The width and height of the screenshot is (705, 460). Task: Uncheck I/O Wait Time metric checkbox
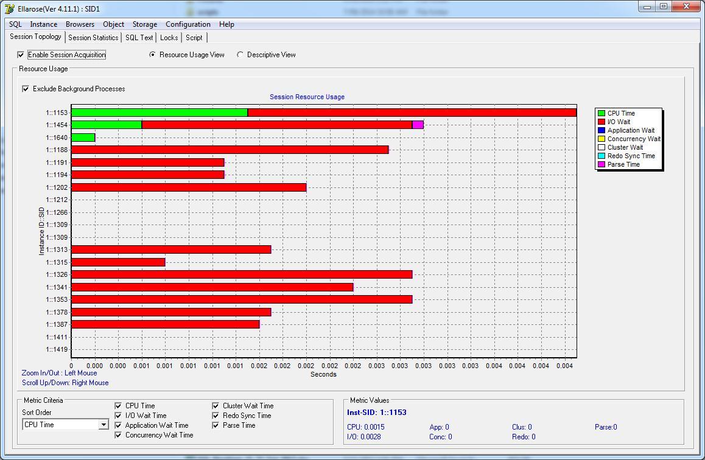pos(118,416)
